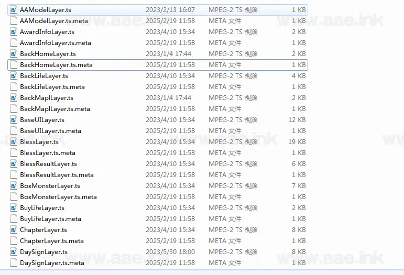Click the blank icon of AAModelLayer.ts.meta

(x=14, y=21)
